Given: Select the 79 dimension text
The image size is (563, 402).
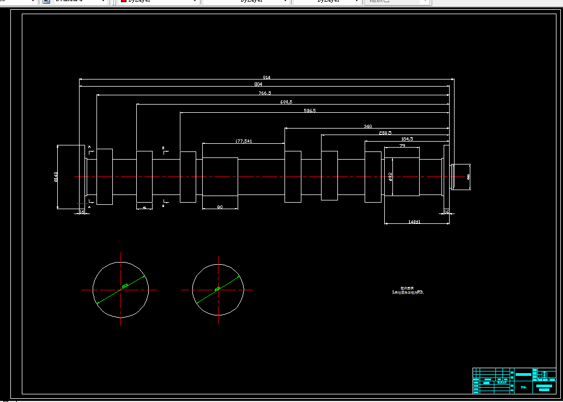Looking at the screenshot, I should point(402,145).
